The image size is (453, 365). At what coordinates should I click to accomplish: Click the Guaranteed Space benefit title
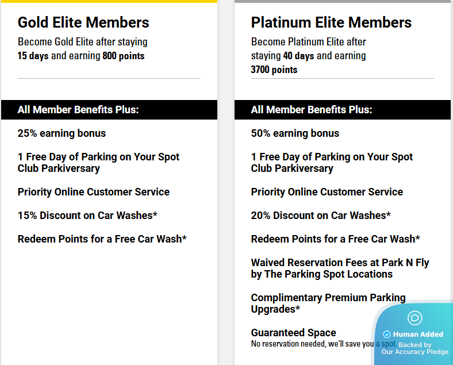coord(293,333)
